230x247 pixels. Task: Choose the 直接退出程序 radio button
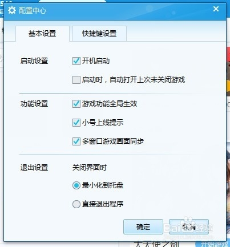point(76,204)
